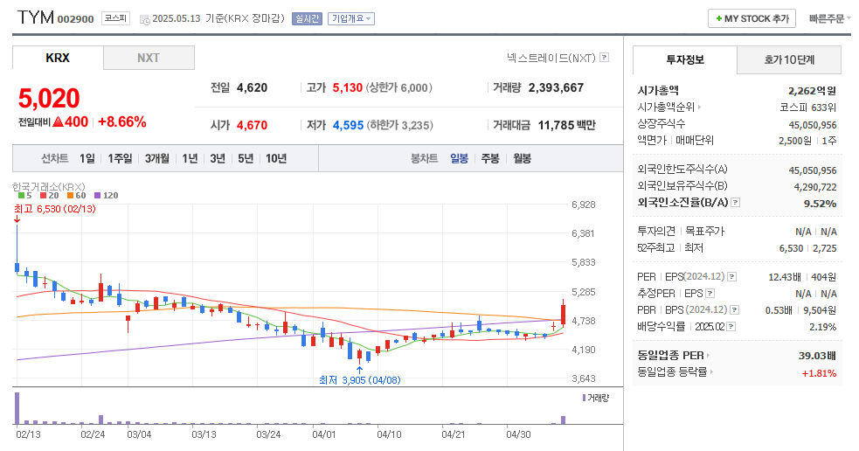
Task: Click the 거래대금 value 11,785 백만
Action: tap(566, 126)
